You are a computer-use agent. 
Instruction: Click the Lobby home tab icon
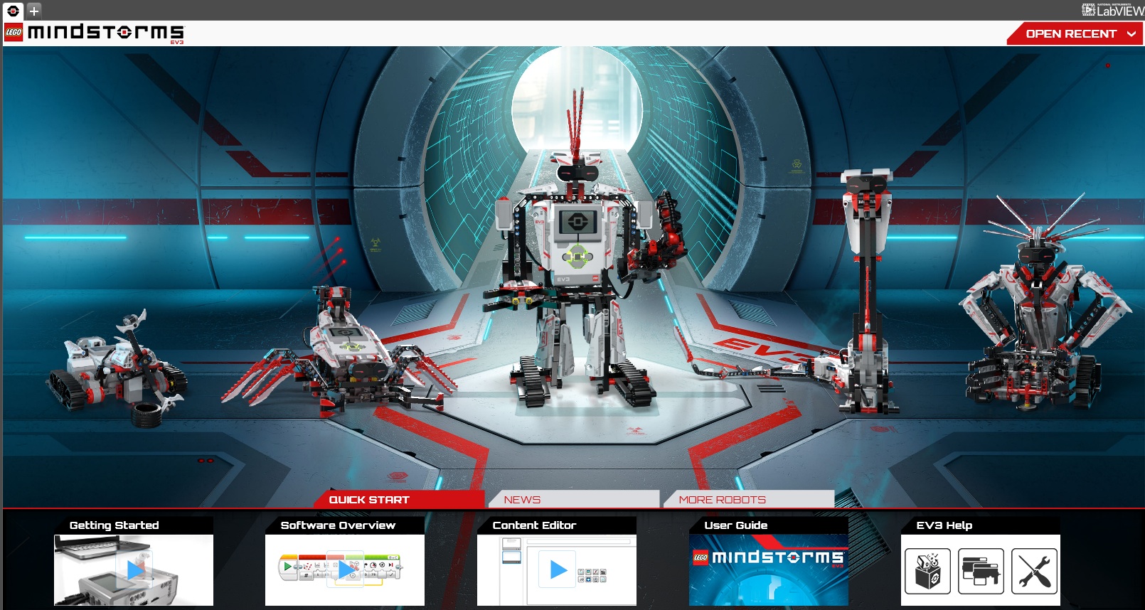click(13, 11)
